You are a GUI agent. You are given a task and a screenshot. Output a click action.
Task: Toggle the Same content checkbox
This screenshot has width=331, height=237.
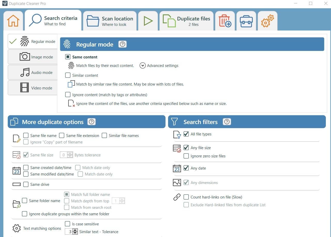(x=68, y=57)
